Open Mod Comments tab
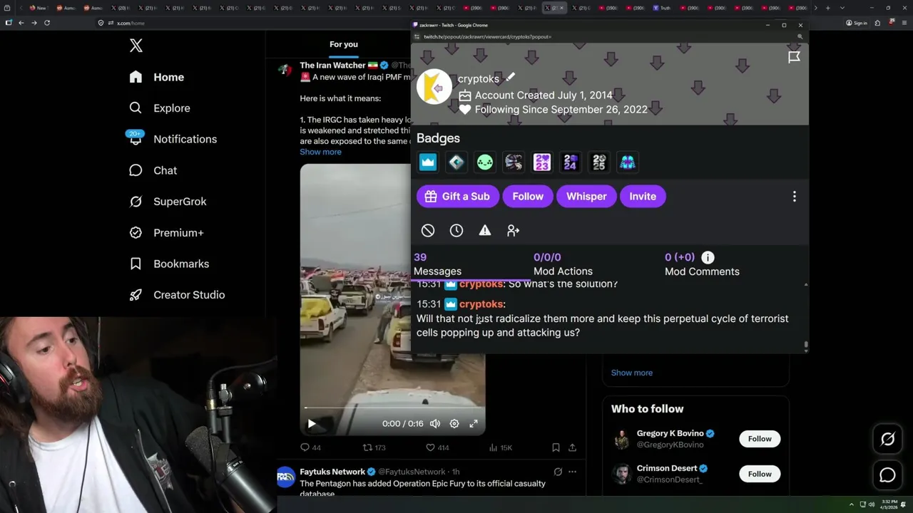The height and width of the screenshot is (513, 913). tap(702, 264)
